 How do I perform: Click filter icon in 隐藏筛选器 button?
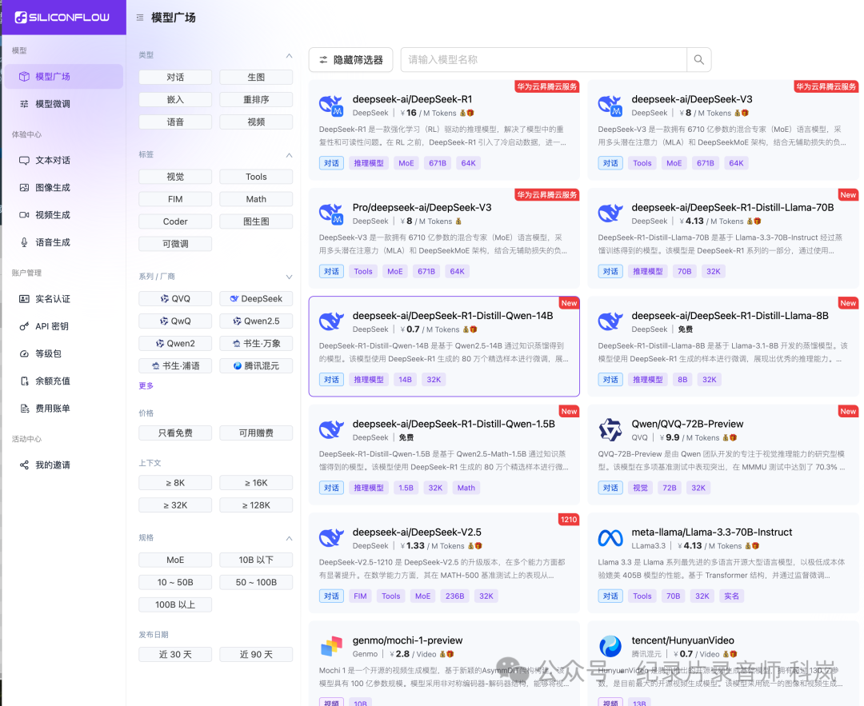coord(323,59)
